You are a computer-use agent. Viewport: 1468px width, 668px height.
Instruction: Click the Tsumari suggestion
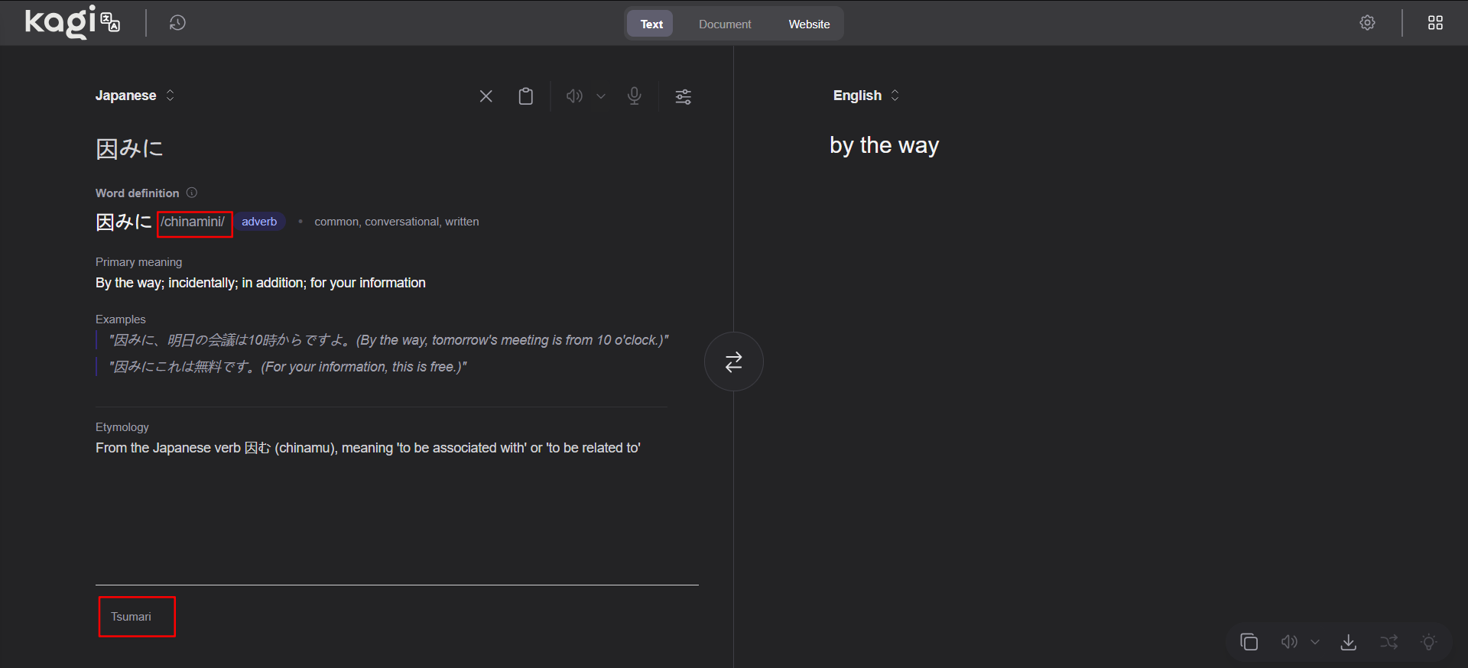pyautogui.click(x=132, y=617)
